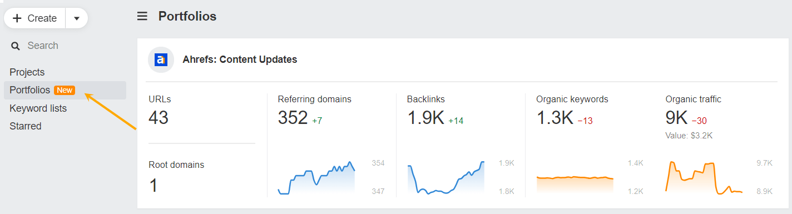Click the 347 chart axis label
This screenshot has width=792, height=214.
click(x=378, y=191)
